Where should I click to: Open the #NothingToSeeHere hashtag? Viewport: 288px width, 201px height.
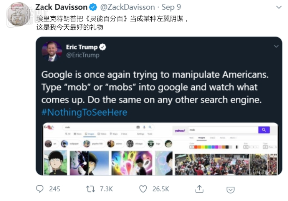(x=84, y=112)
